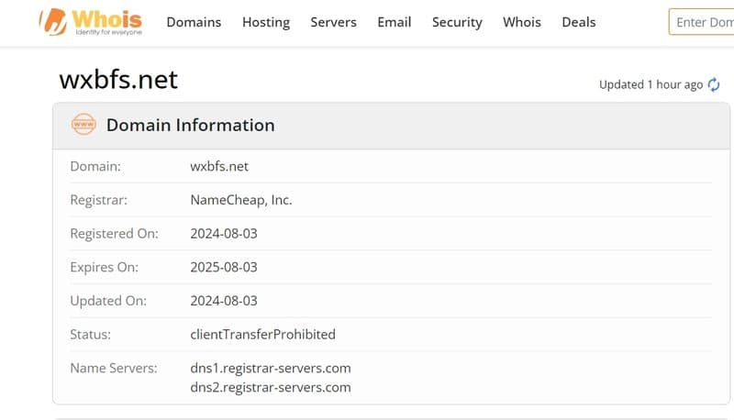Click the dns2.registrar-servers.com name server

[x=271, y=387]
